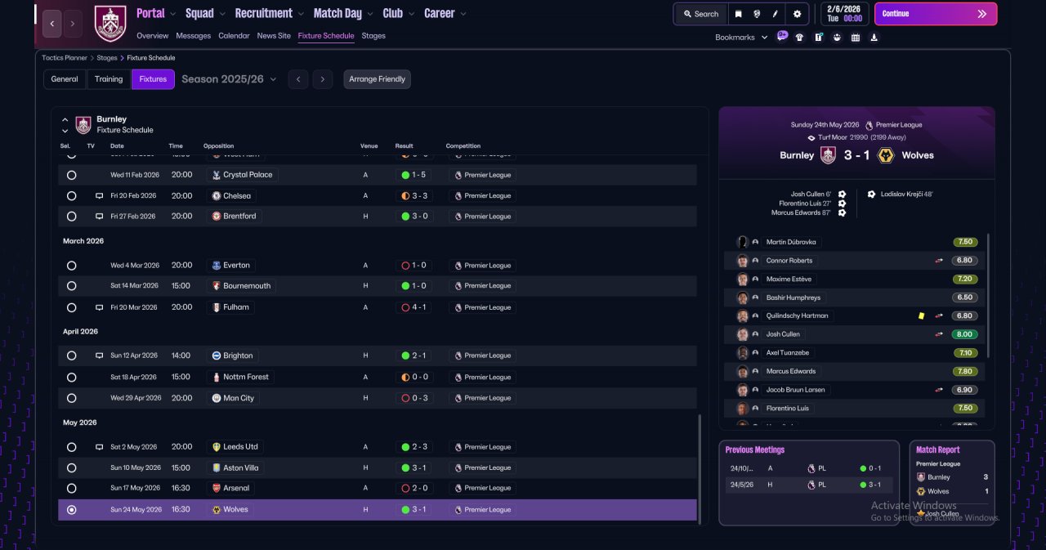This screenshot has width=1046, height=550.
Task: Open the 9+ messages speech bubble icon
Action: (782, 36)
